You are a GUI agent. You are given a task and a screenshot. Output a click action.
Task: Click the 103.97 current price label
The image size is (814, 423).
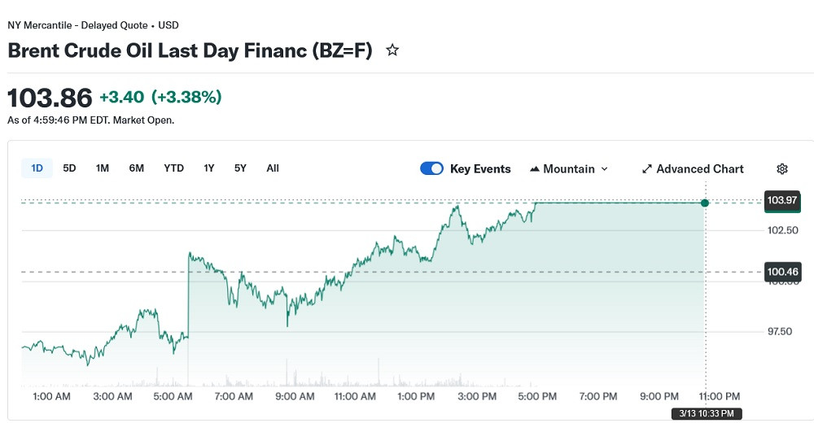[x=782, y=200]
